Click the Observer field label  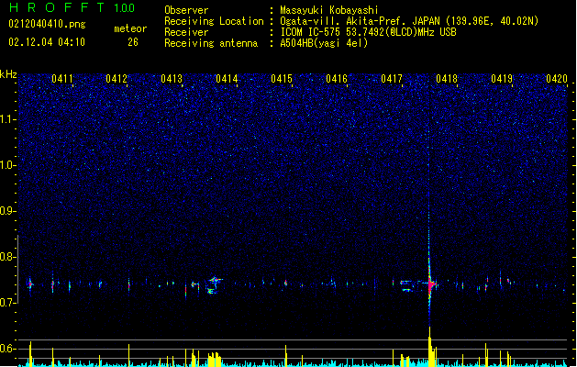(186, 10)
